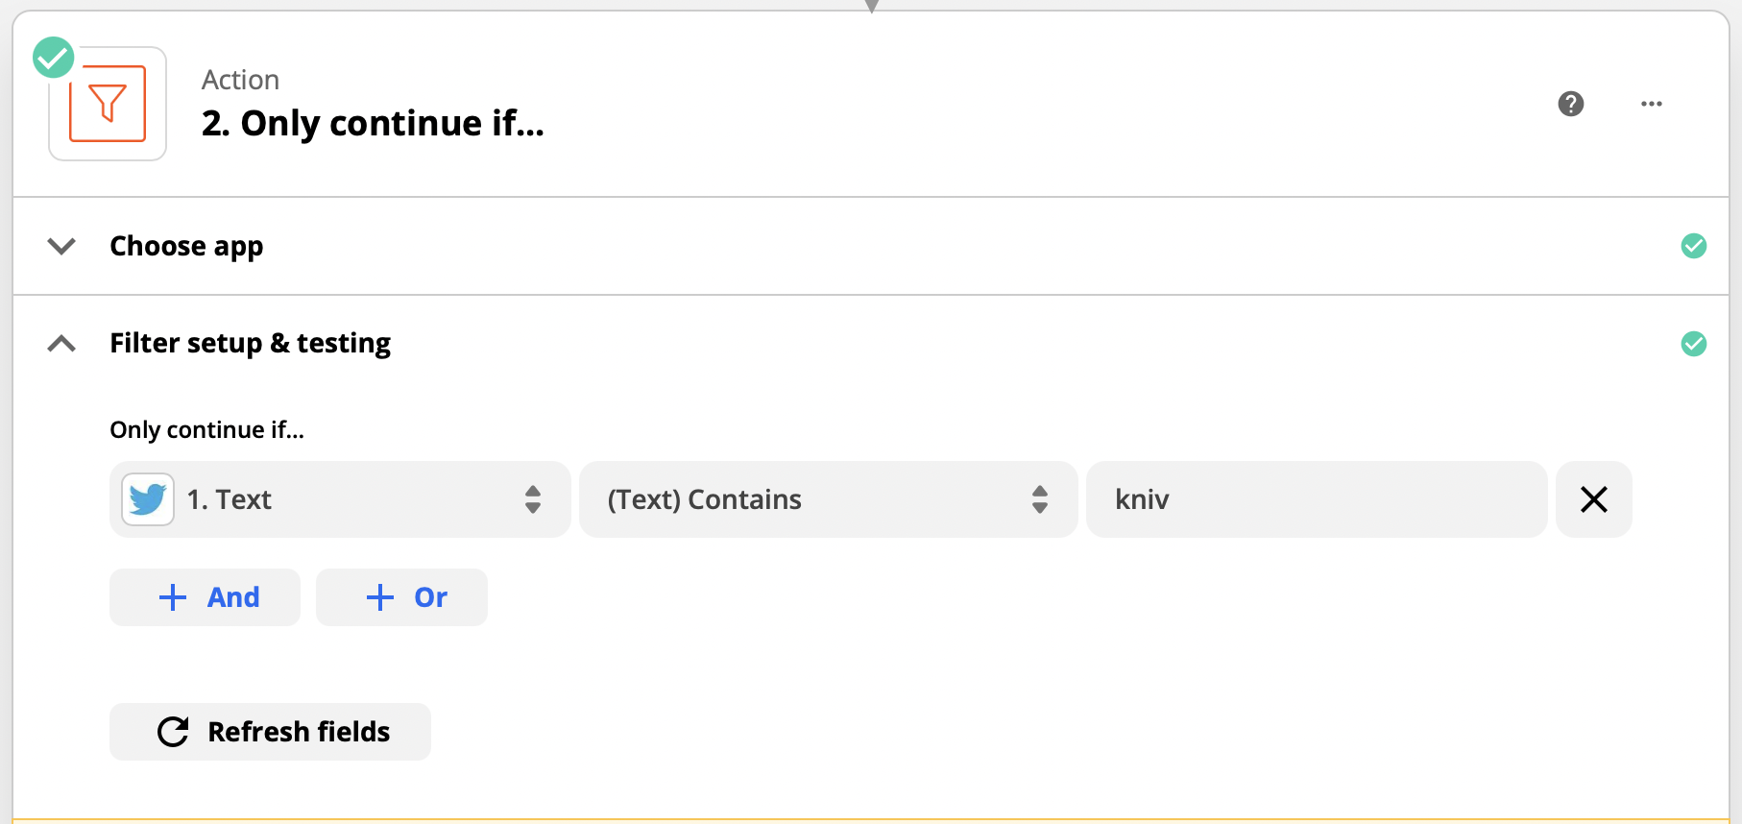
Task: Open the (Text) Contains condition dropdown
Action: click(828, 499)
